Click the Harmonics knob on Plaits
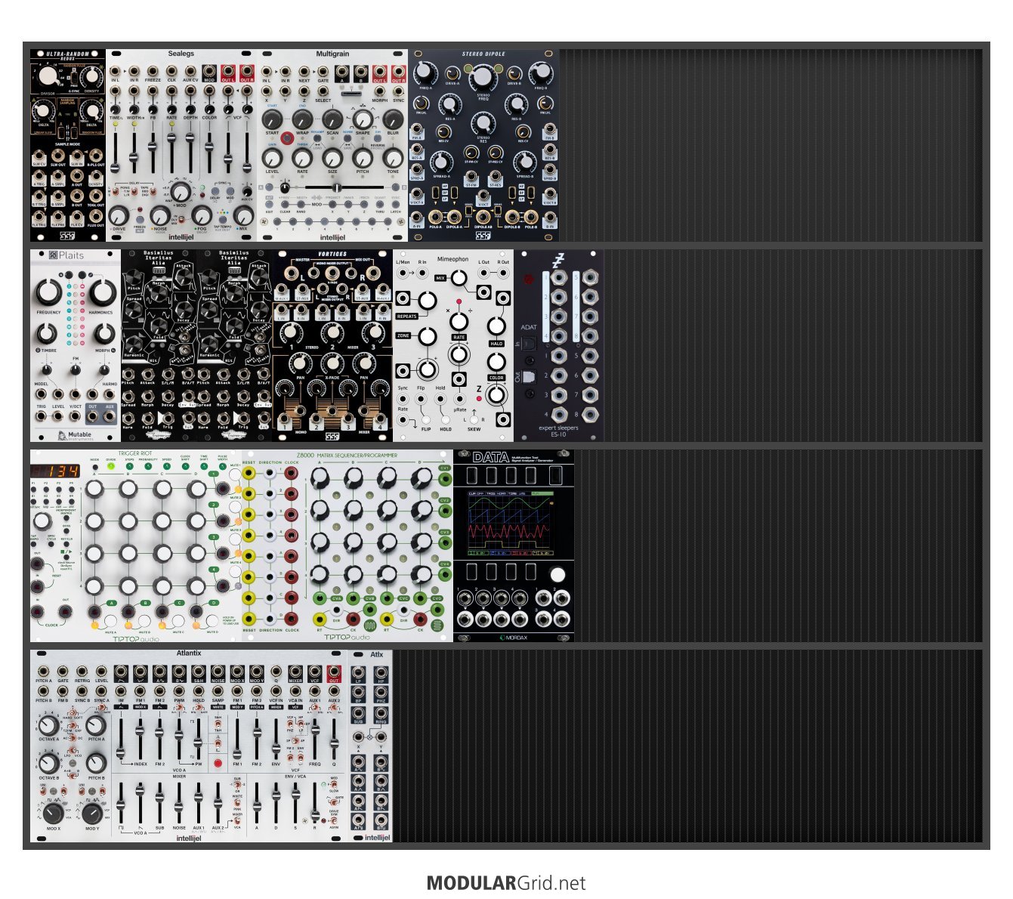Viewport: 1013px width, 899px height. pos(101,293)
